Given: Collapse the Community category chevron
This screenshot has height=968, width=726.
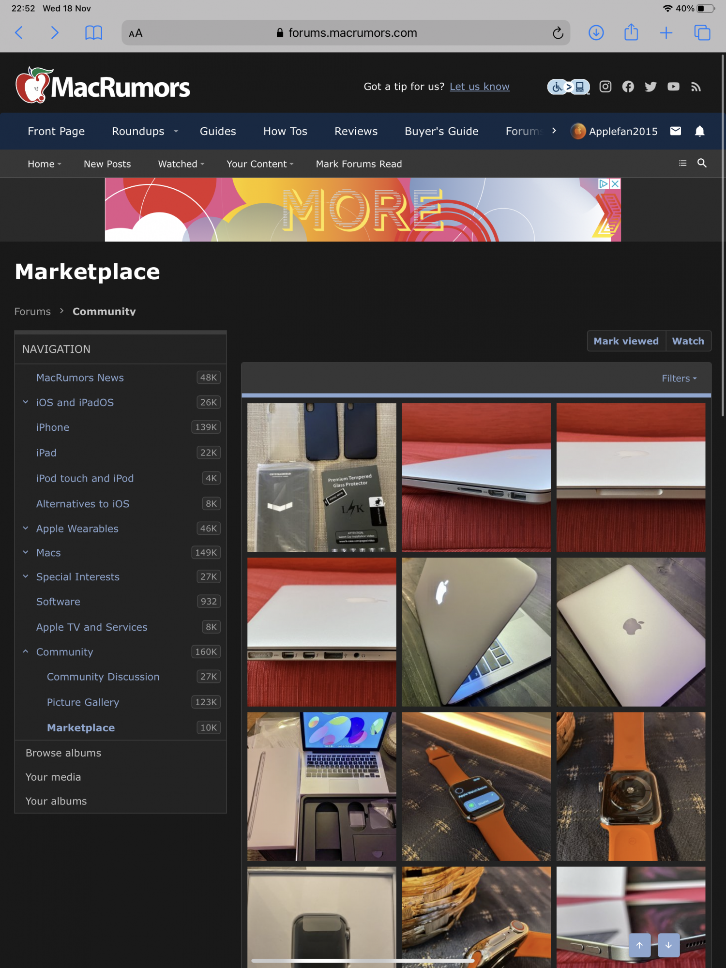Looking at the screenshot, I should point(26,651).
